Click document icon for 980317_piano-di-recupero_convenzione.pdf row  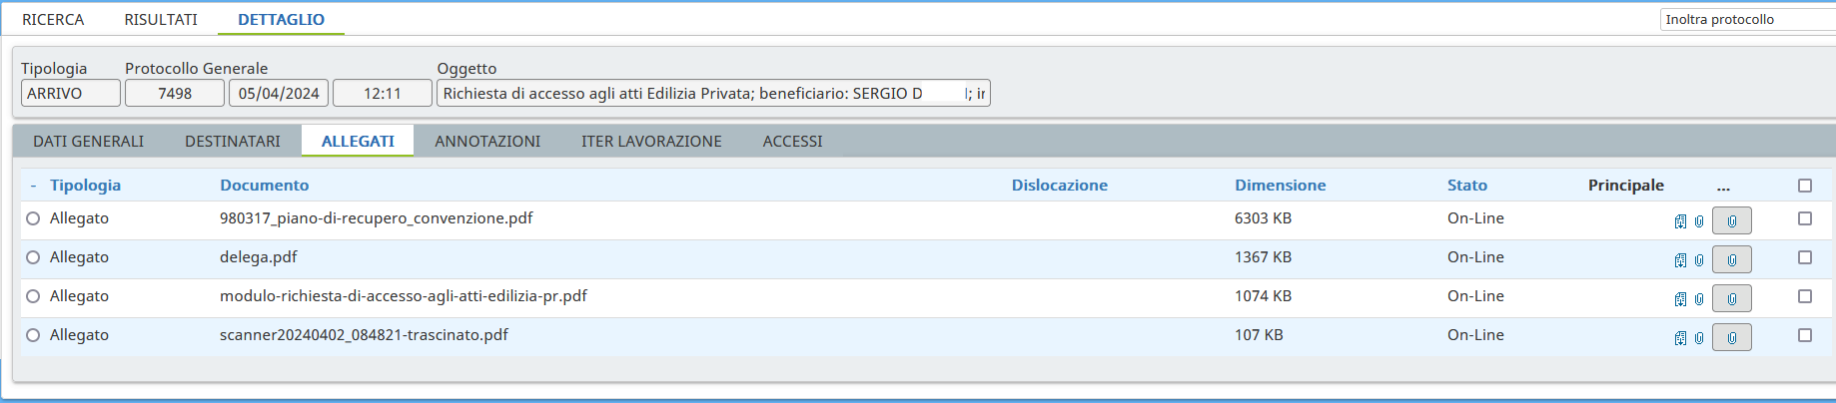(x=1680, y=221)
